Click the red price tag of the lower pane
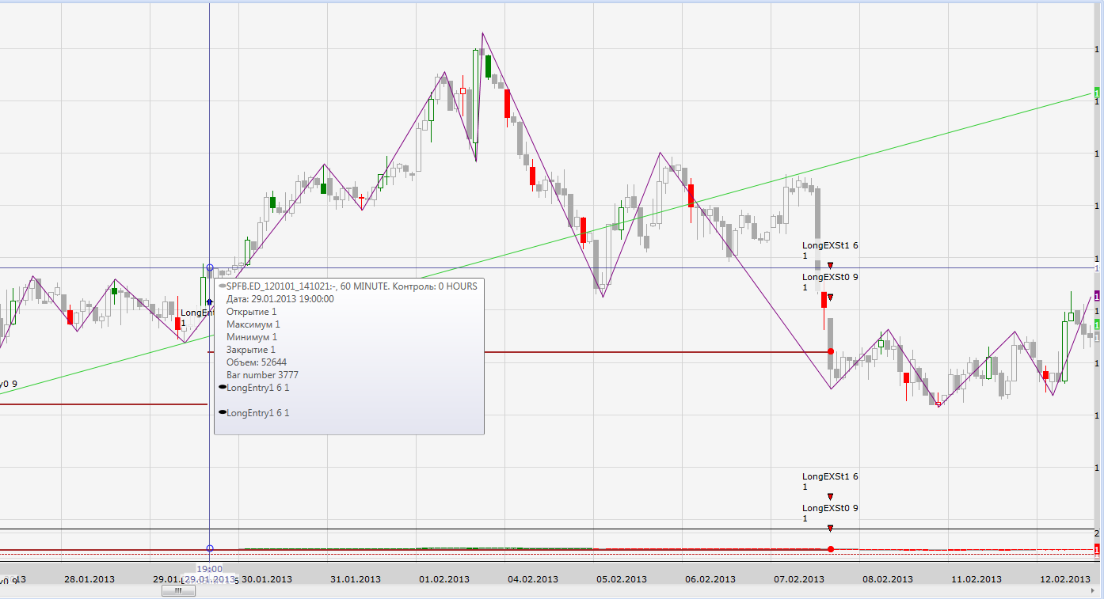 [x=1098, y=549]
